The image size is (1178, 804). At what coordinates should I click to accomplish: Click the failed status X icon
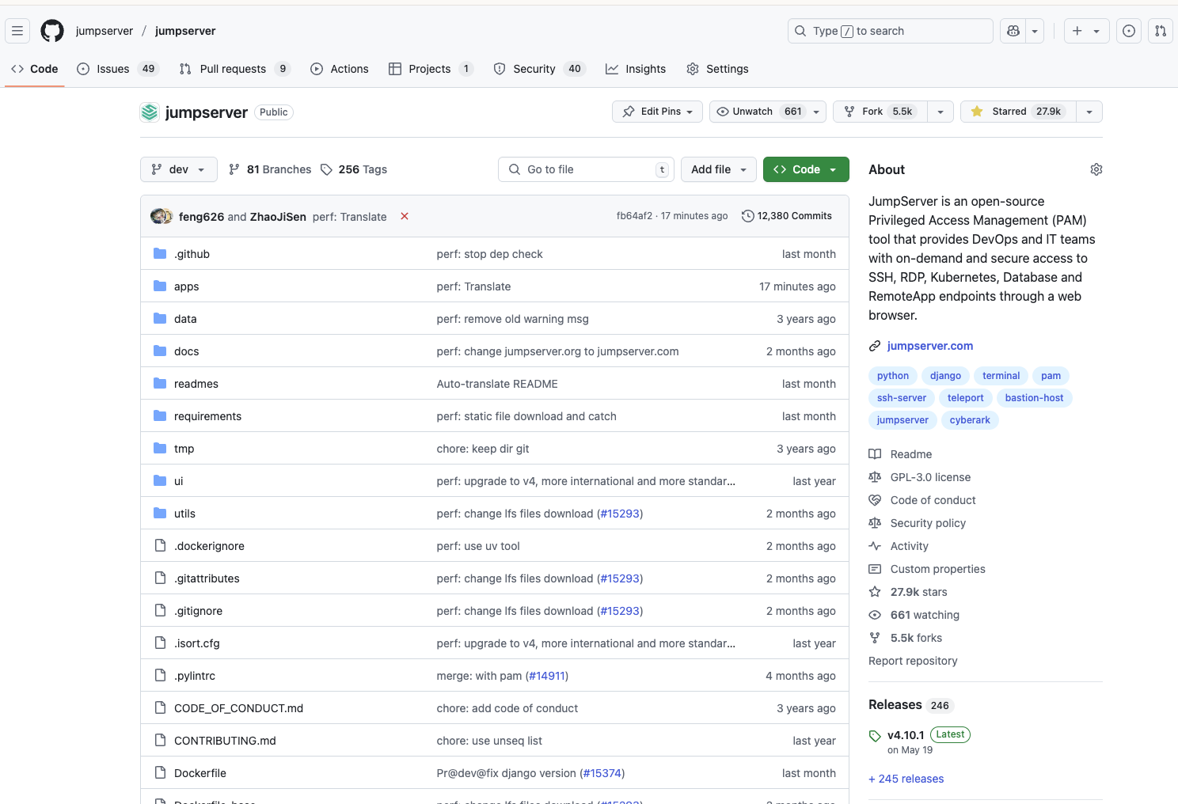coord(405,216)
